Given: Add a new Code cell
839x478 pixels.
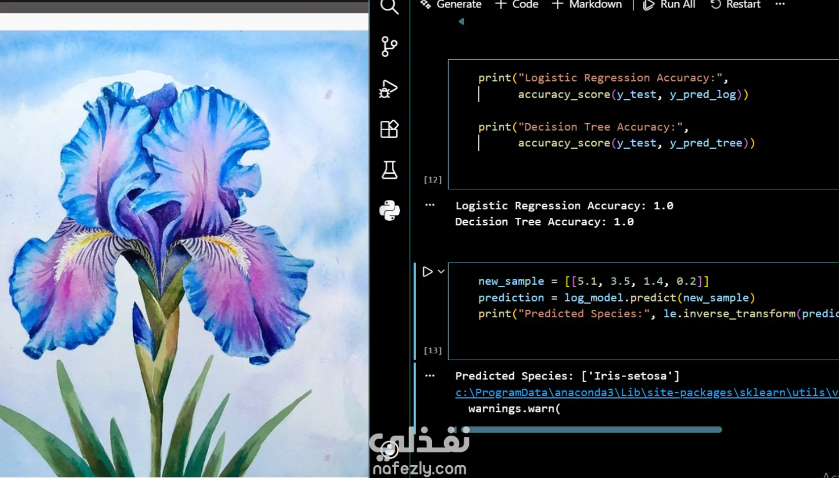Looking at the screenshot, I should pos(517,4).
